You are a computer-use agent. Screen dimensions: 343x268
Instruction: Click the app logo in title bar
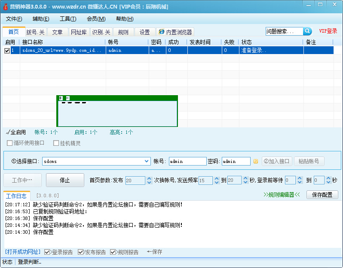(5, 6)
